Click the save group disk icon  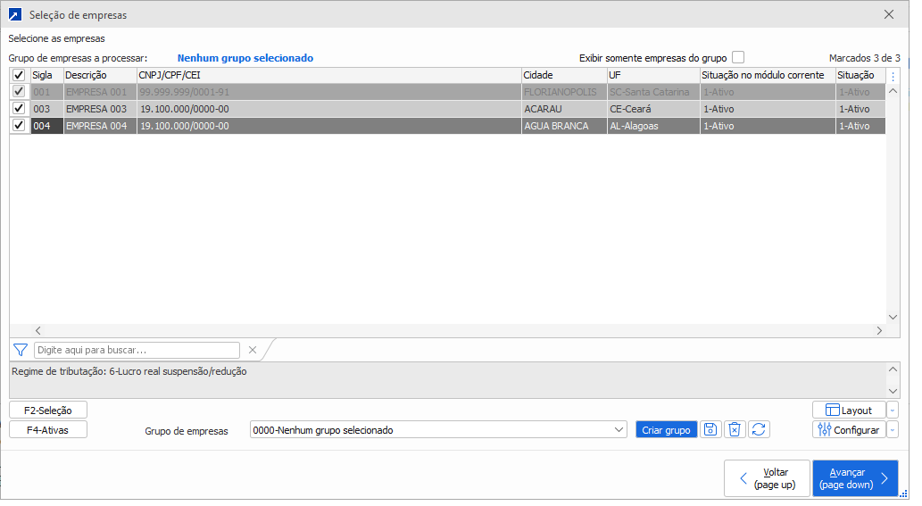pyautogui.click(x=710, y=430)
